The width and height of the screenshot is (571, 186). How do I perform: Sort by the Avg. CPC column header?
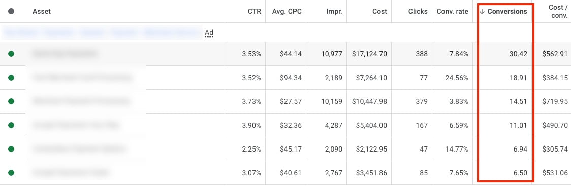pyautogui.click(x=287, y=11)
